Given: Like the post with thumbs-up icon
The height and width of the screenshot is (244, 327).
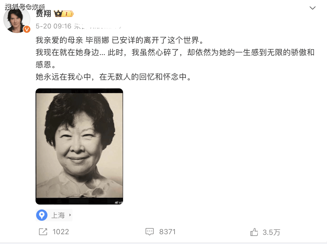Looking at the screenshot, I should [254, 232].
